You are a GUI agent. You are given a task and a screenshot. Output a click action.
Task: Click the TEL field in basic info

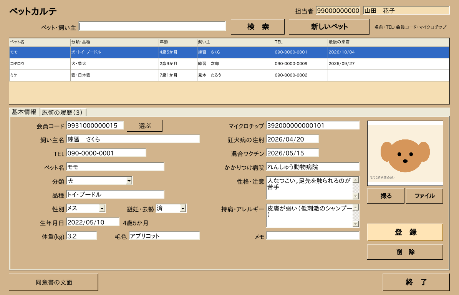pos(106,153)
